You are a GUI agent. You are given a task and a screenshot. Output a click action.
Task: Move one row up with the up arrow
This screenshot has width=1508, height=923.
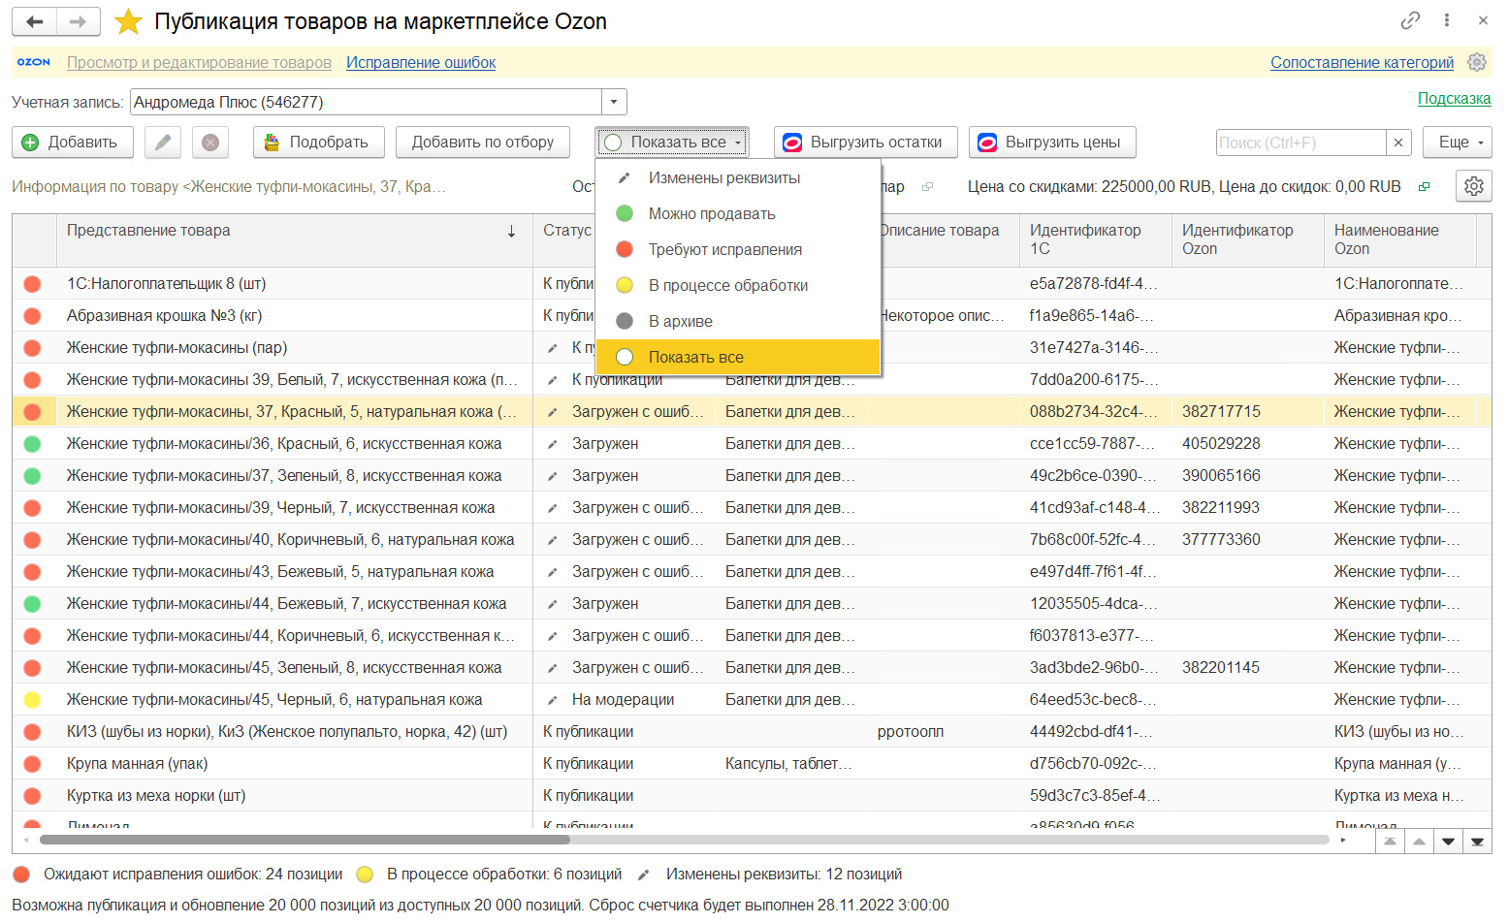(x=1419, y=842)
